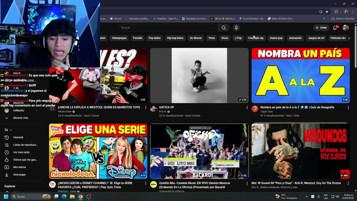Start voice search with microphone icon
This screenshot has height=201, width=357.
coord(236,28)
